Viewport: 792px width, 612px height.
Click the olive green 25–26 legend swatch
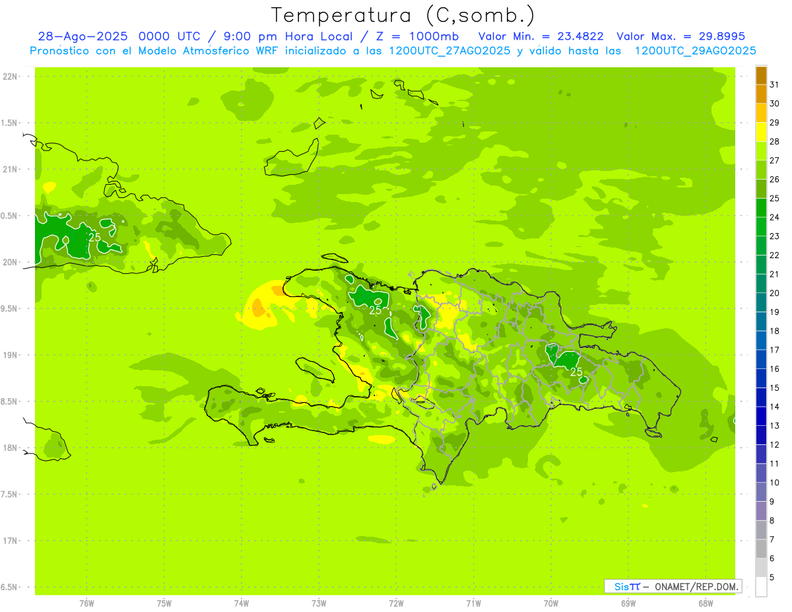(761, 189)
